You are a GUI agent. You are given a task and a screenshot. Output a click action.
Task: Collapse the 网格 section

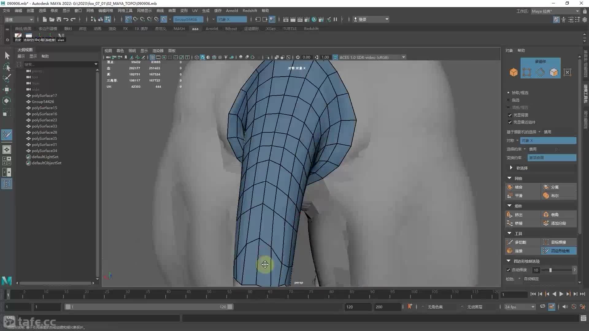510,178
